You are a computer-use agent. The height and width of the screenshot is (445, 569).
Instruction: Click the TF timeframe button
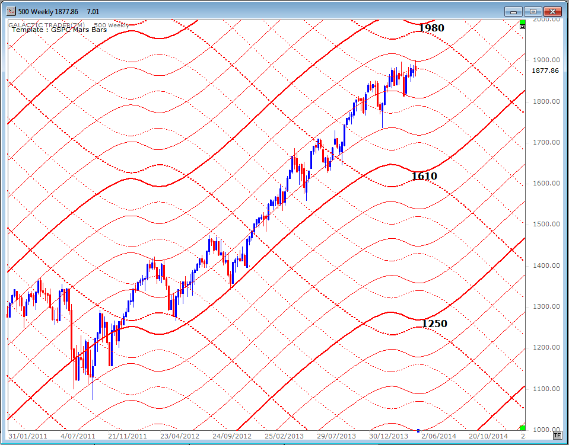tap(557, 435)
